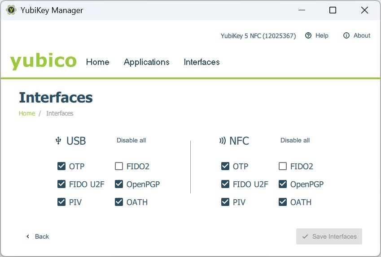Open the Interfaces menu

tap(201, 62)
